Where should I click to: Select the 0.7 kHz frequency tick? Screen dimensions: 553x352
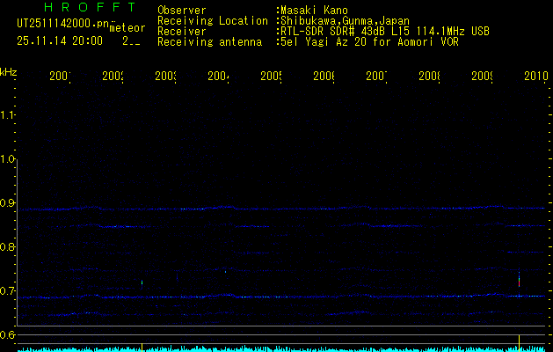tap(9, 291)
